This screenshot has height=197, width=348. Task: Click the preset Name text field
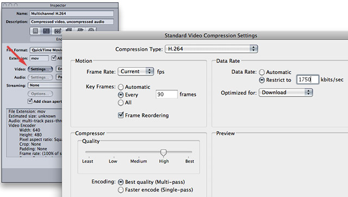pyautogui.click(x=71, y=14)
